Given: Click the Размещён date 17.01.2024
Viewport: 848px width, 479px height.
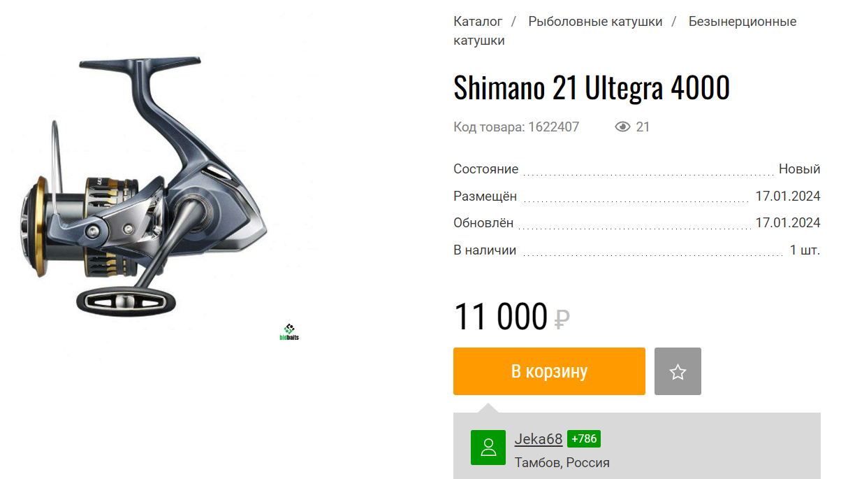Looking at the screenshot, I should (788, 196).
